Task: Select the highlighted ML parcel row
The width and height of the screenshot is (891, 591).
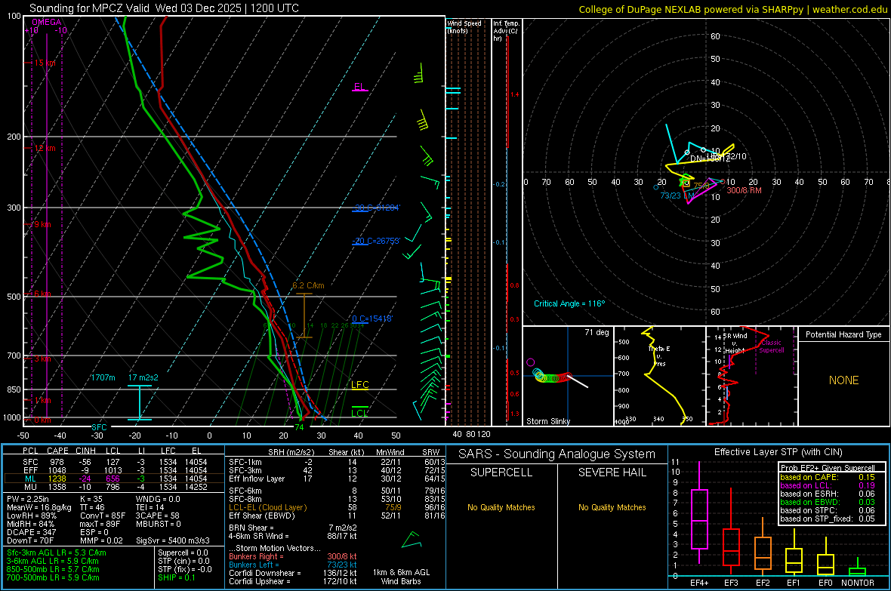Action: [x=113, y=479]
